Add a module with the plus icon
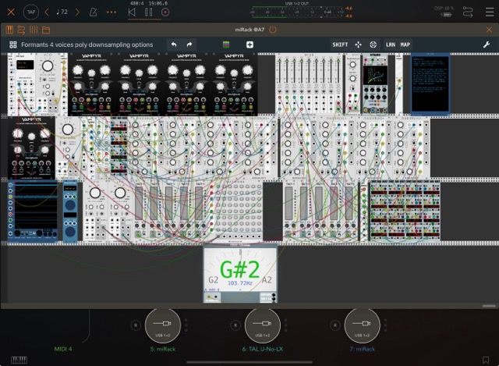The image size is (499, 366). (x=249, y=44)
